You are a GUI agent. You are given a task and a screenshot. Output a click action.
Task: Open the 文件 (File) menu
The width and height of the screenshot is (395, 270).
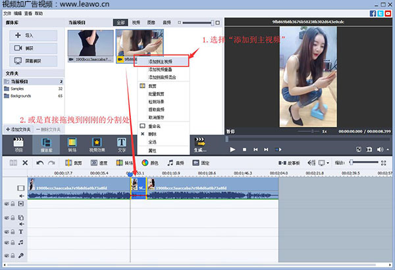coord(7,13)
